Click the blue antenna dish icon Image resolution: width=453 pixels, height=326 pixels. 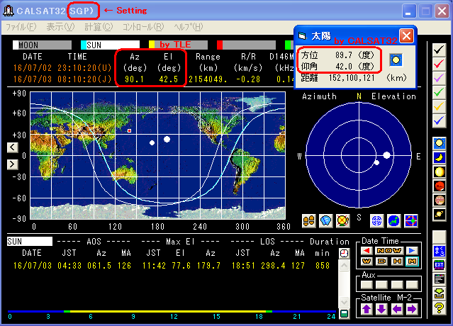coord(326,221)
